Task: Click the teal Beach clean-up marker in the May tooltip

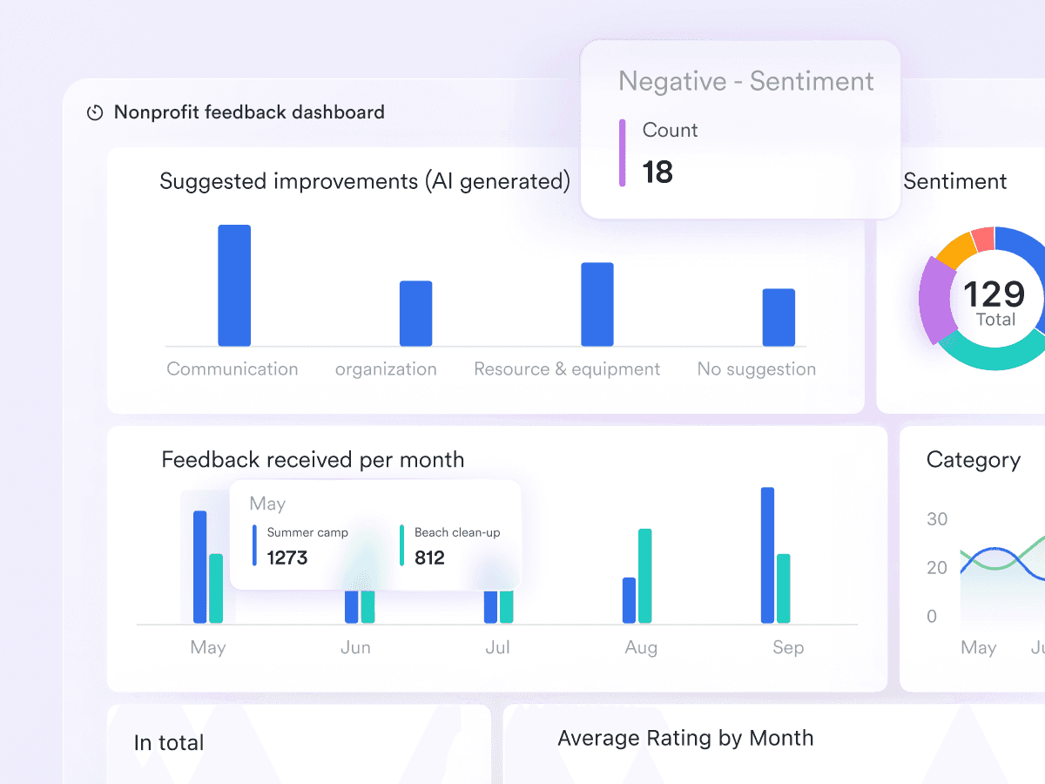Action: click(402, 545)
